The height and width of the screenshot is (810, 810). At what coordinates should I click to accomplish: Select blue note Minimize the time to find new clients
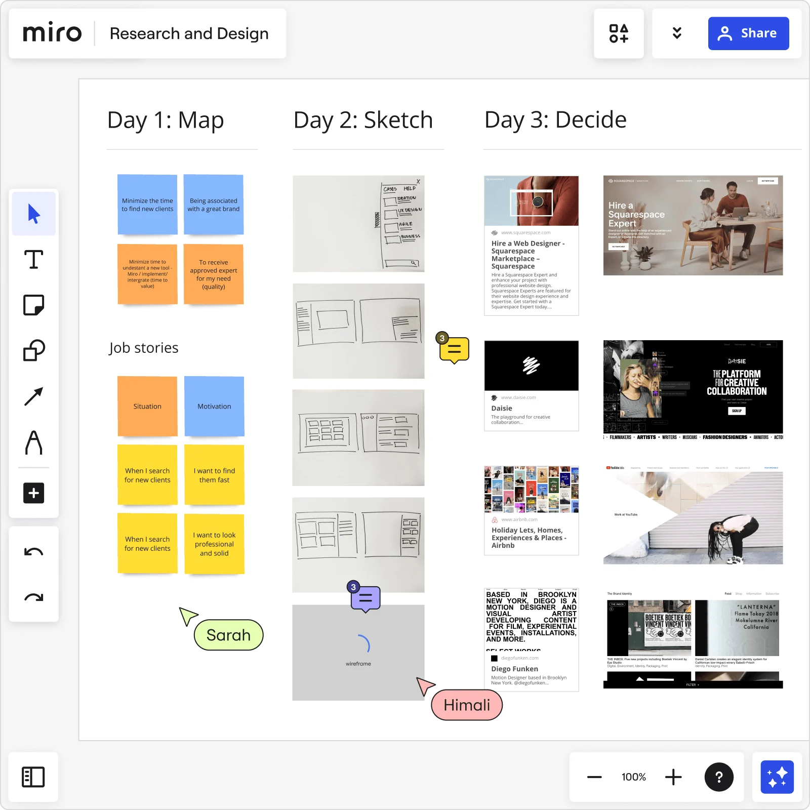pos(147,205)
